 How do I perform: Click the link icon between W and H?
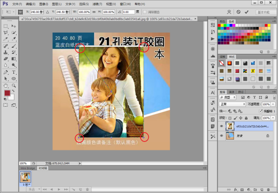point(95,12)
